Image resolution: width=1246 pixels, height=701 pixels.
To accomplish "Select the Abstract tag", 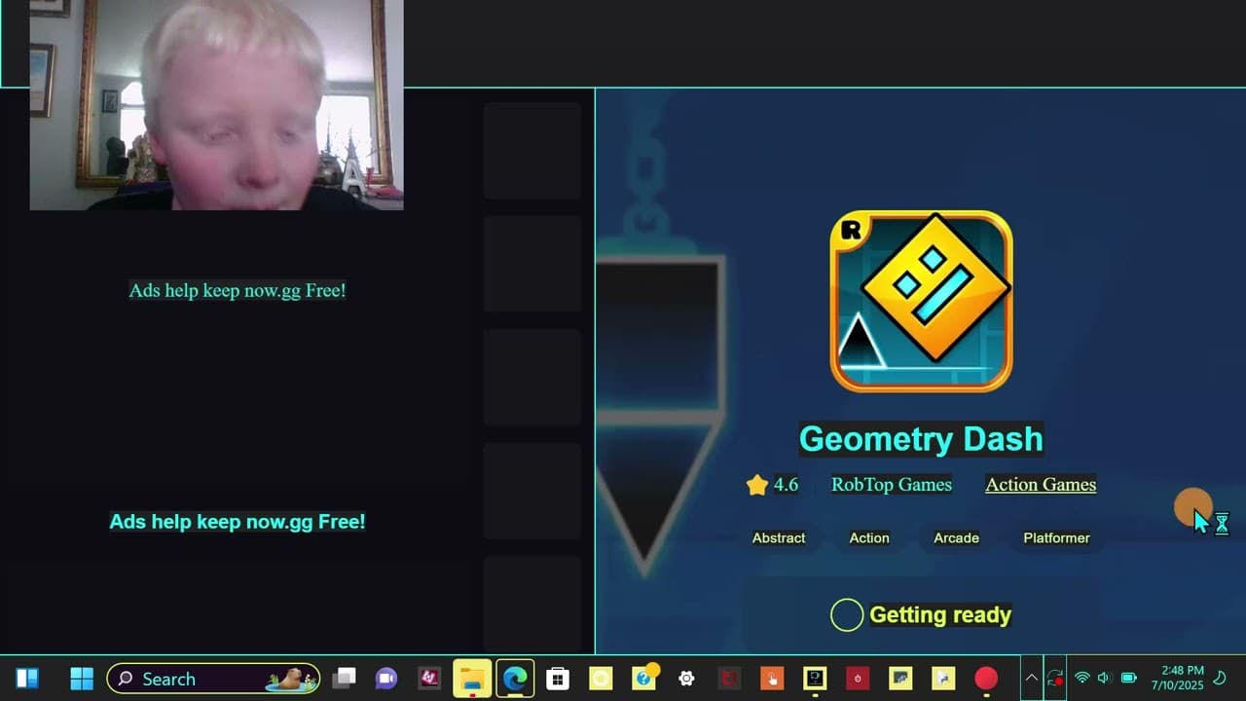I will tap(779, 537).
